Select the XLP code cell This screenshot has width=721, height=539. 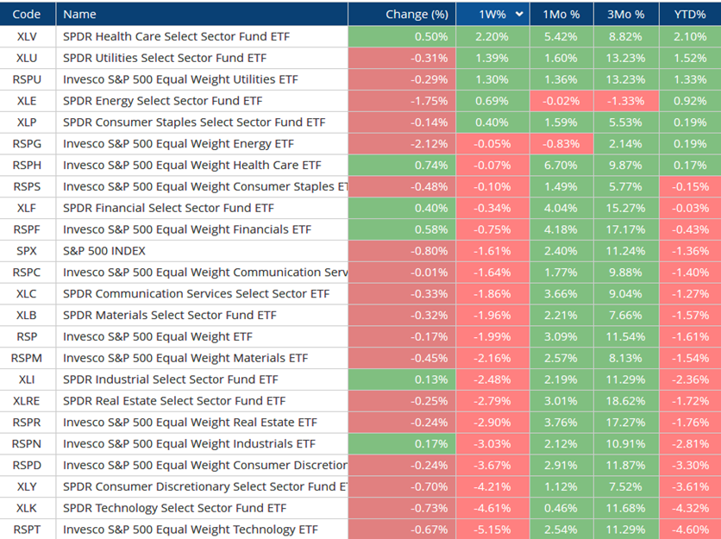pyautogui.click(x=27, y=122)
